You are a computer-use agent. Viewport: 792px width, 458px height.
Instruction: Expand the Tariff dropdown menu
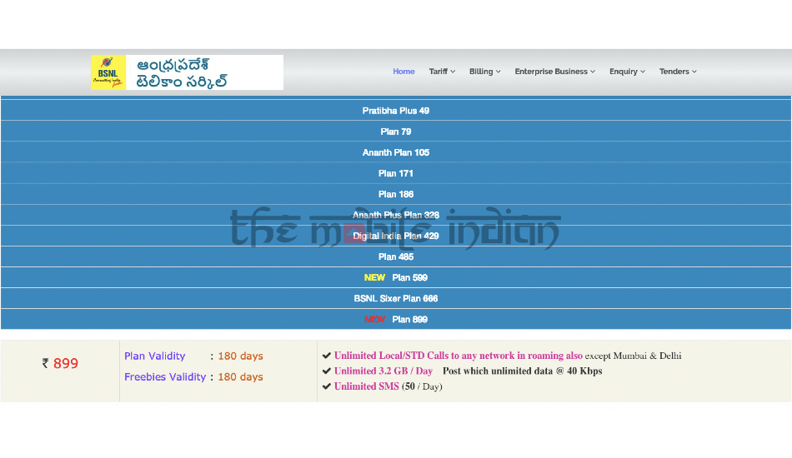tap(442, 72)
